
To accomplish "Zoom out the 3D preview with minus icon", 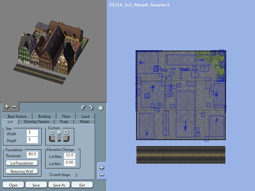I will pyautogui.click(x=14, y=107).
